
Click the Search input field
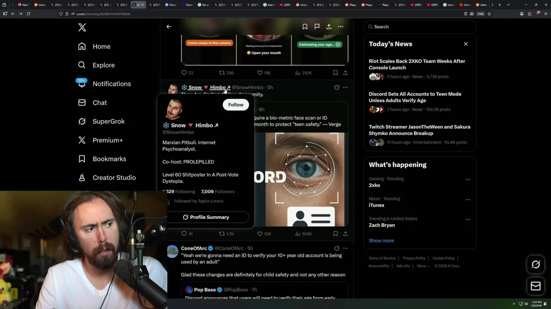[x=420, y=27]
